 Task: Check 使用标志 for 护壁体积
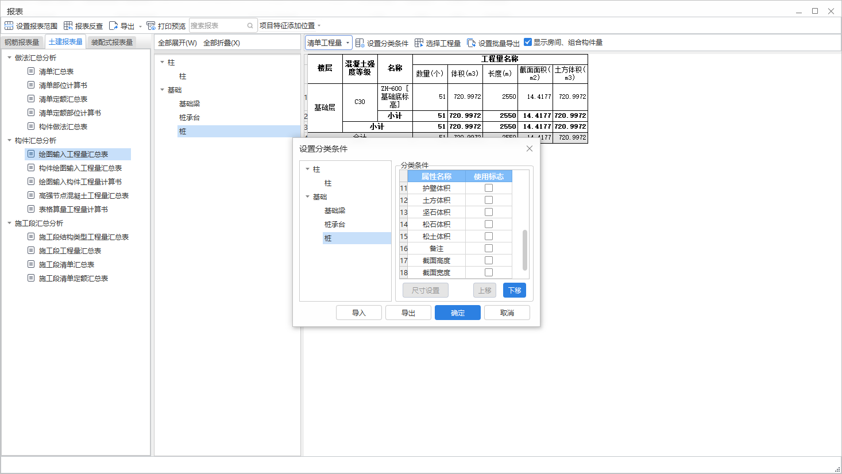click(x=489, y=188)
